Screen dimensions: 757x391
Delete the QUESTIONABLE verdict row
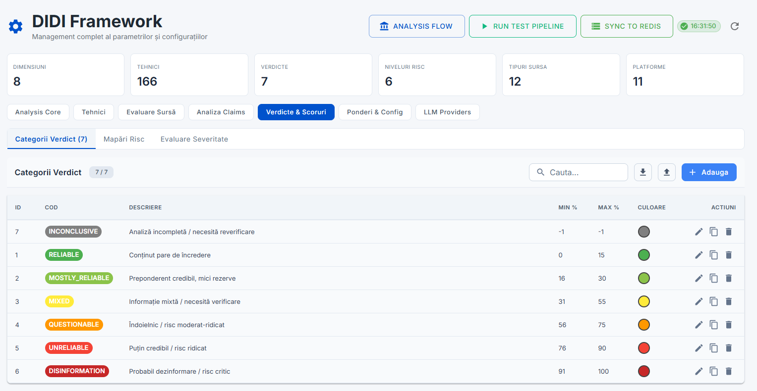coord(729,325)
